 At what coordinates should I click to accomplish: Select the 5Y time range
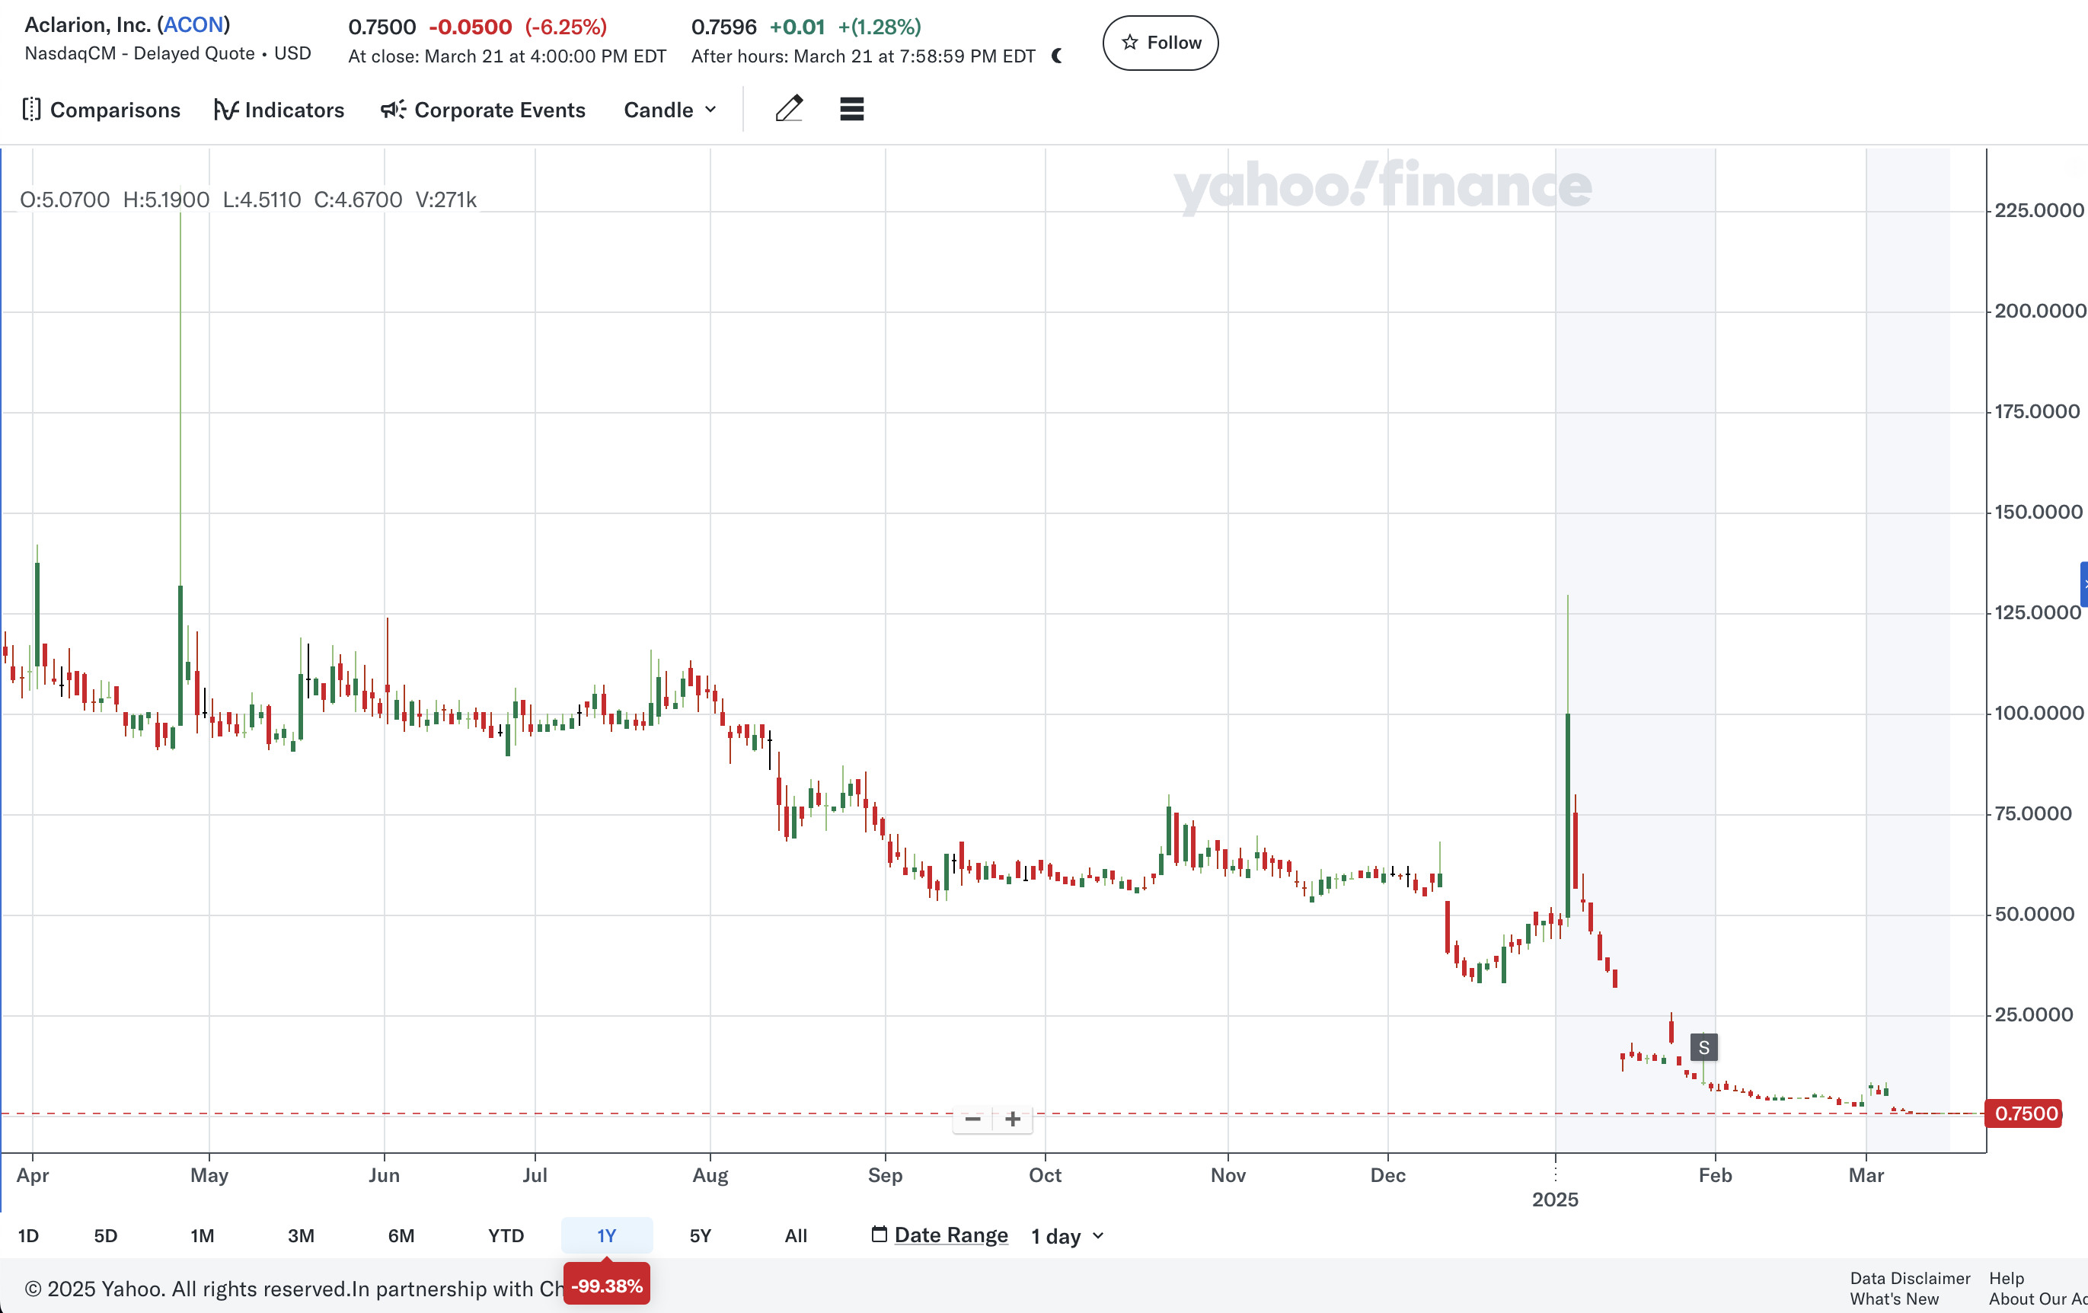point(700,1236)
